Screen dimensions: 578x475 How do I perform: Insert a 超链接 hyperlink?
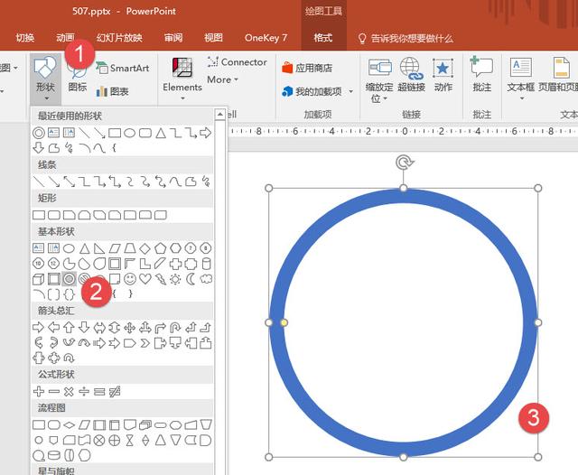tap(412, 74)
